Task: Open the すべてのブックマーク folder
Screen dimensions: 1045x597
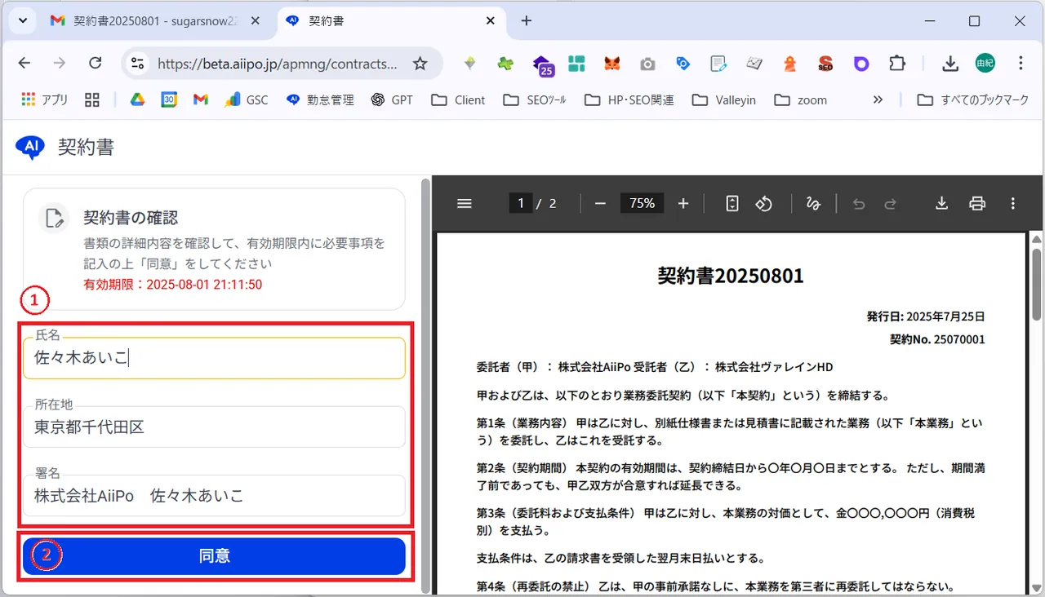Action: 972,99
